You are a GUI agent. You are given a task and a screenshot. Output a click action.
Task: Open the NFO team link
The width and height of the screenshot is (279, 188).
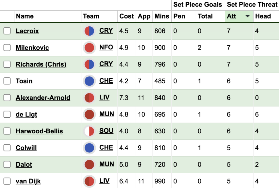(x=106, y=47)
